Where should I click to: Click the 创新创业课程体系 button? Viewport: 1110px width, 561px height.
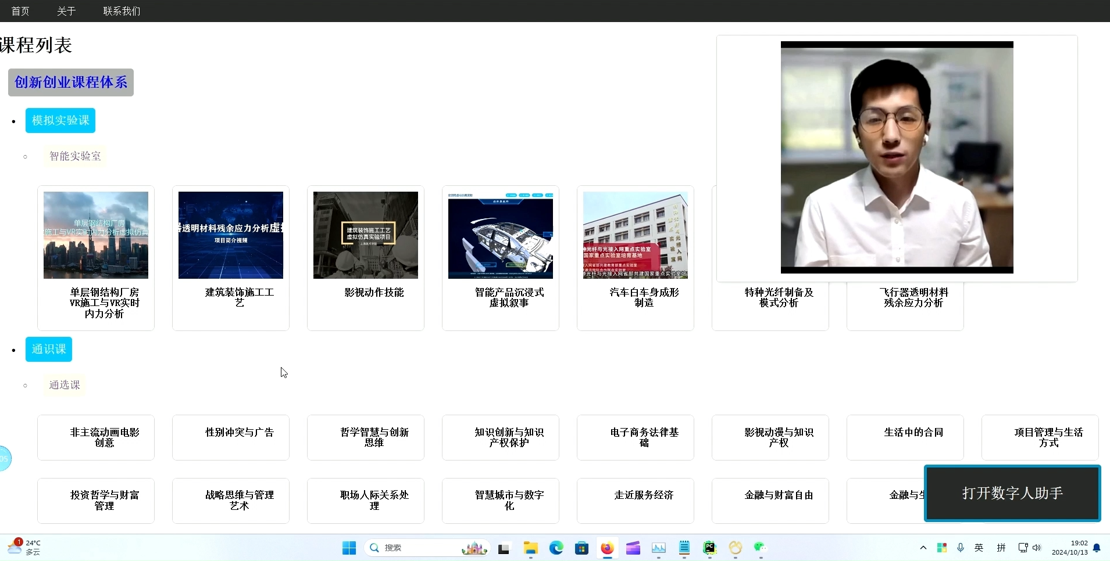click(71, 82)
